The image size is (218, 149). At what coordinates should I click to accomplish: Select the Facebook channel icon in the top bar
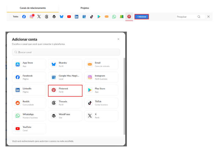(x=24, y=17)
